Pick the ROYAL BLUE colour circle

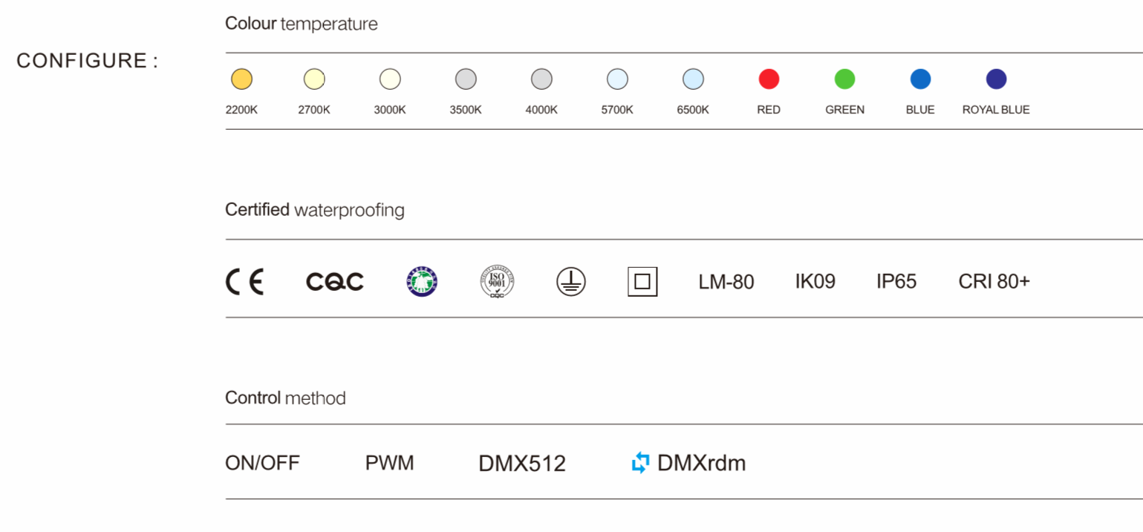click(996, 79)
